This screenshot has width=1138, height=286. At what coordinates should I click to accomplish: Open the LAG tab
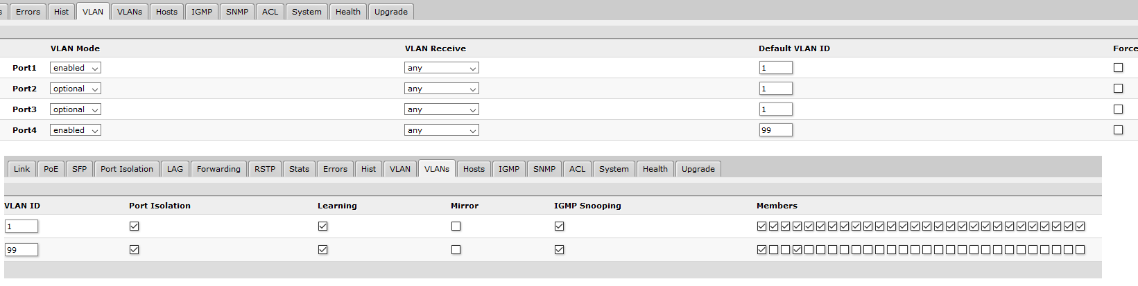tap(175, 169)
